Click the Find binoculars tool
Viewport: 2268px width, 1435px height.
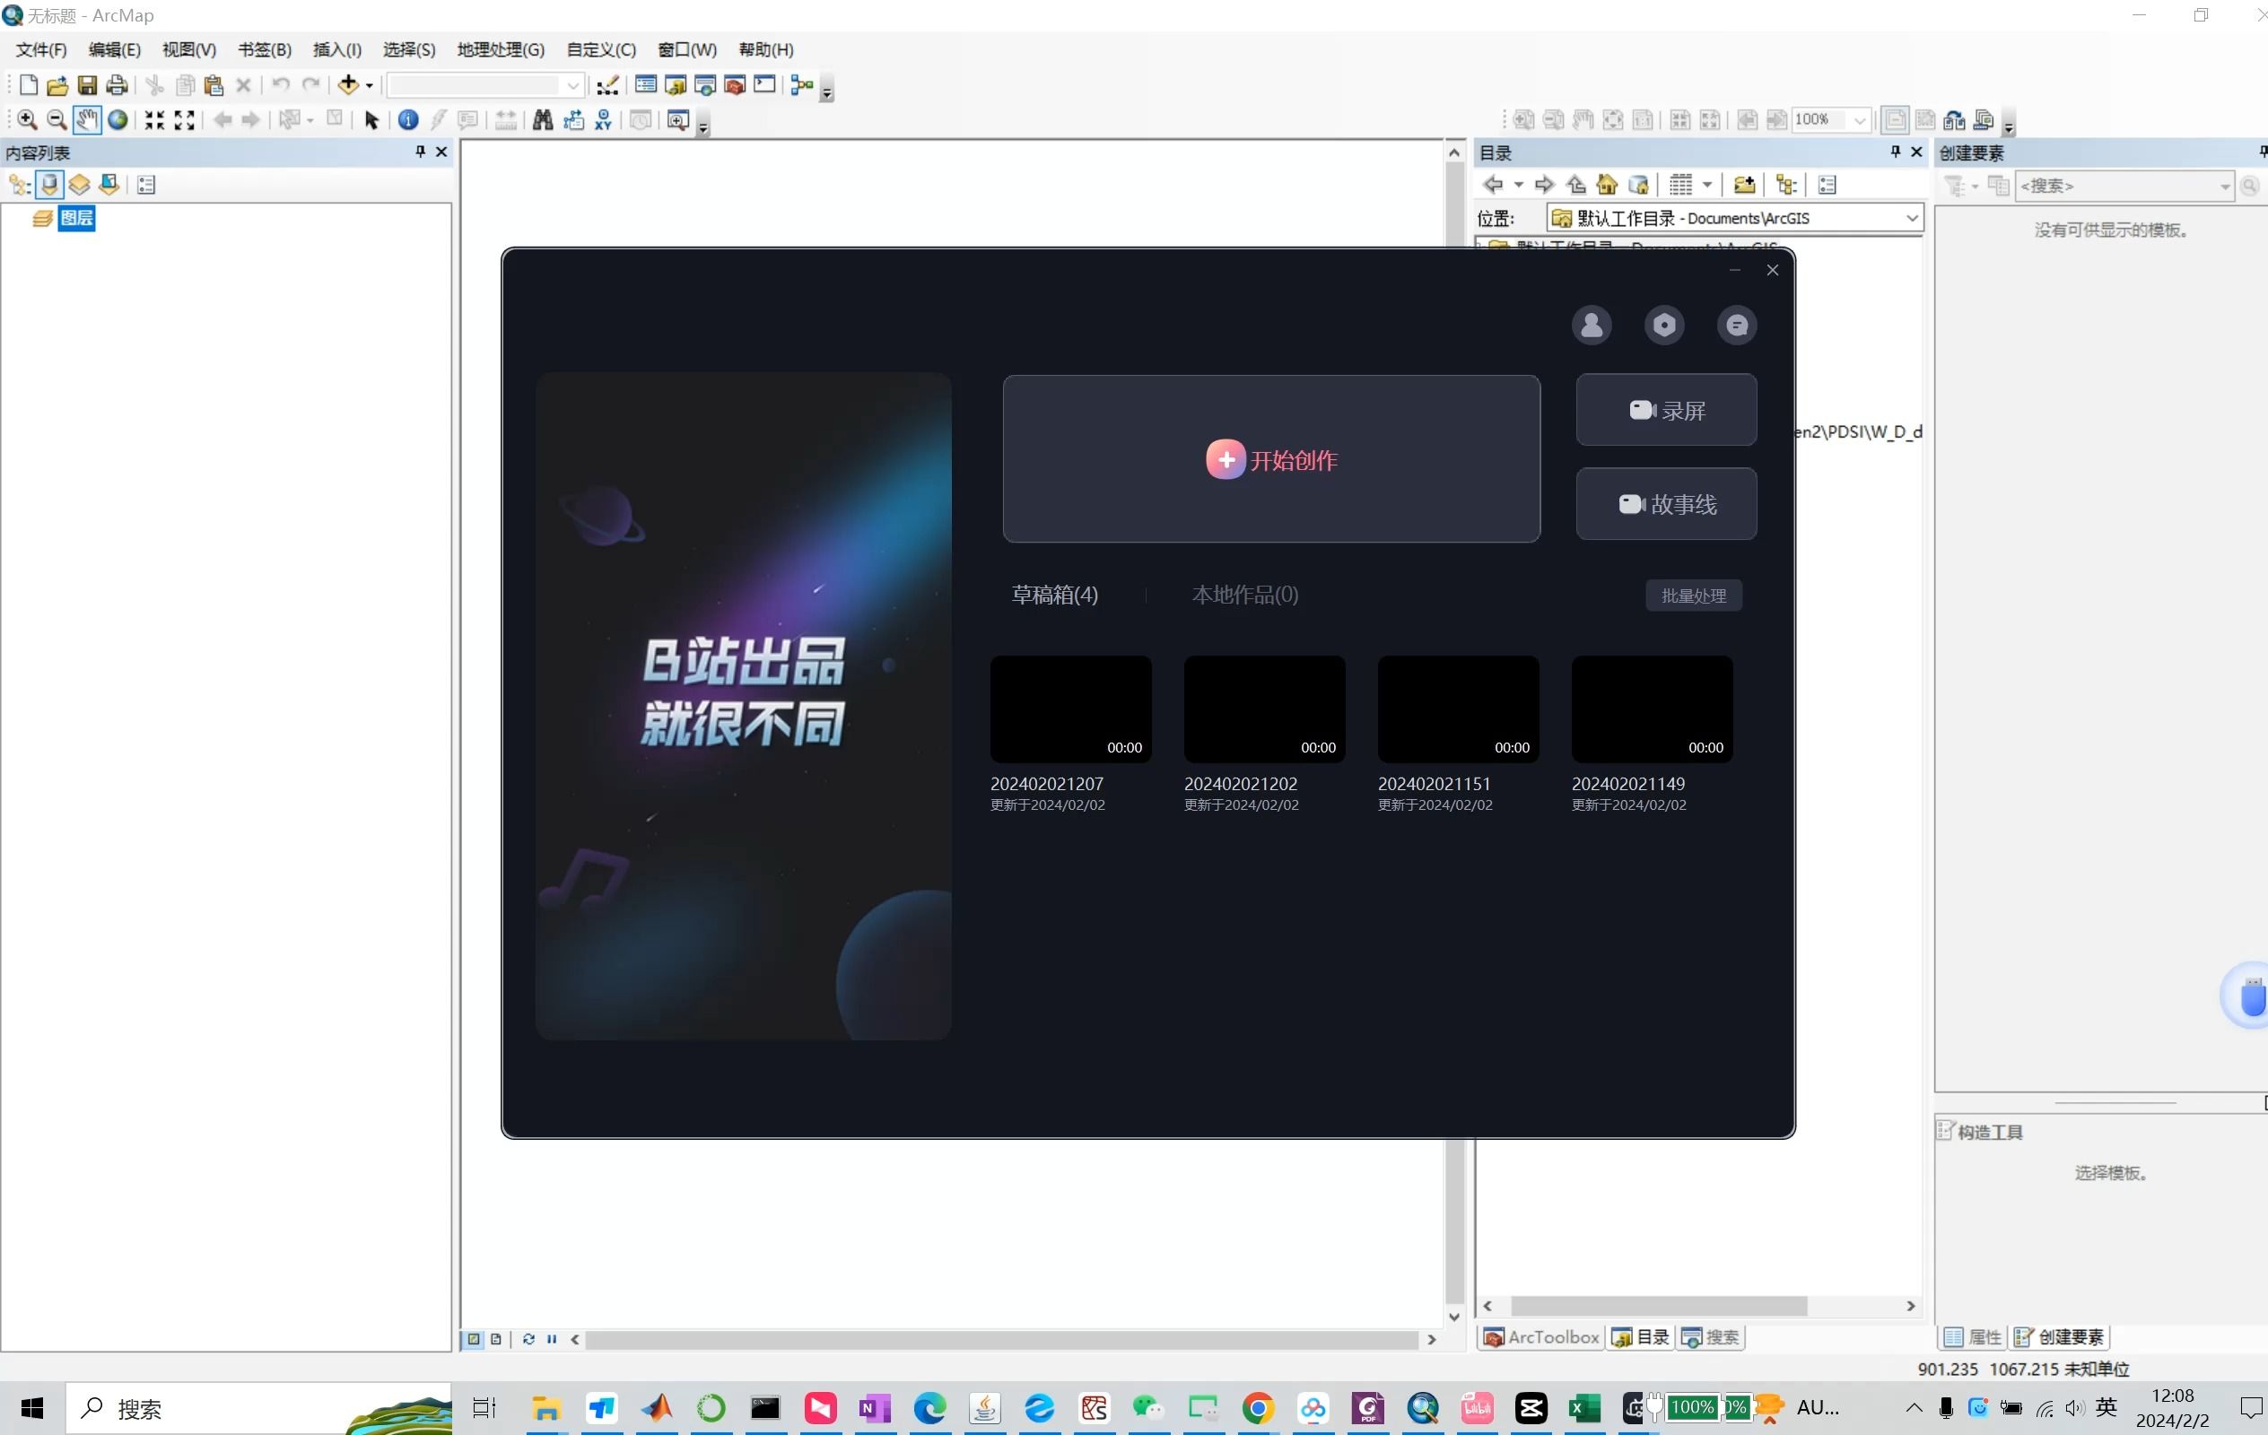pos(544,120)
